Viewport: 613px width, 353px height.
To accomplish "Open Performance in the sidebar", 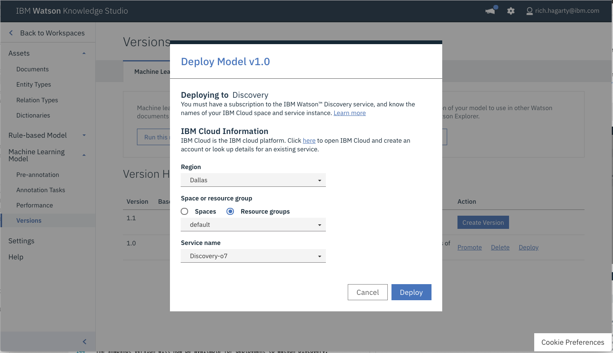I will (x=35, y=205).
